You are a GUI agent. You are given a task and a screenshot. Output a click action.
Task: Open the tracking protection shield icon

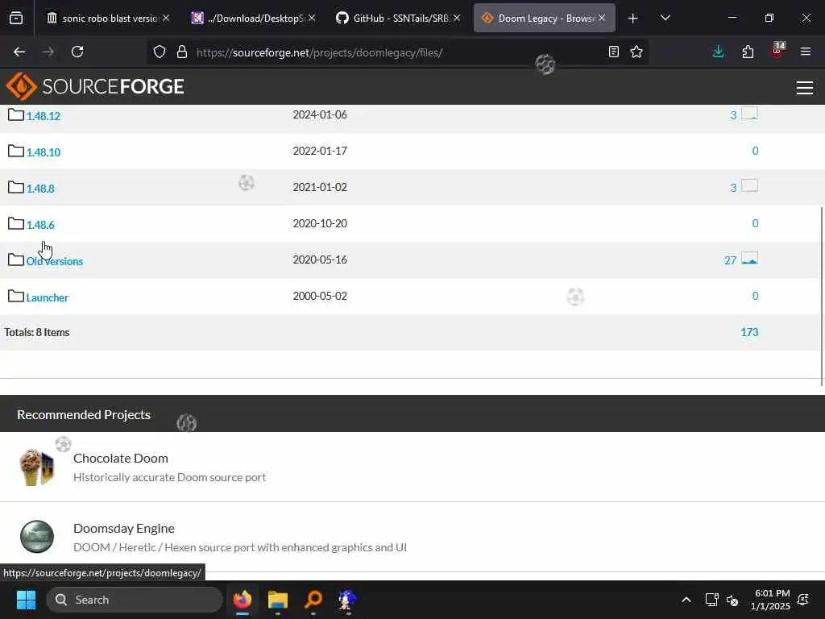click(160, 52)
